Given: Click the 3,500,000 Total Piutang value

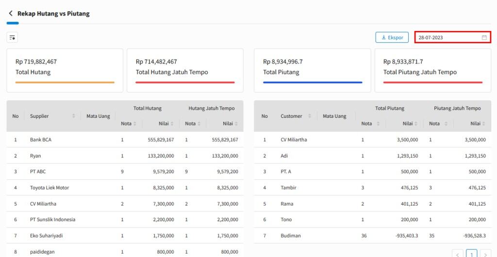Looking at the screenshot, I should (407, 140).
